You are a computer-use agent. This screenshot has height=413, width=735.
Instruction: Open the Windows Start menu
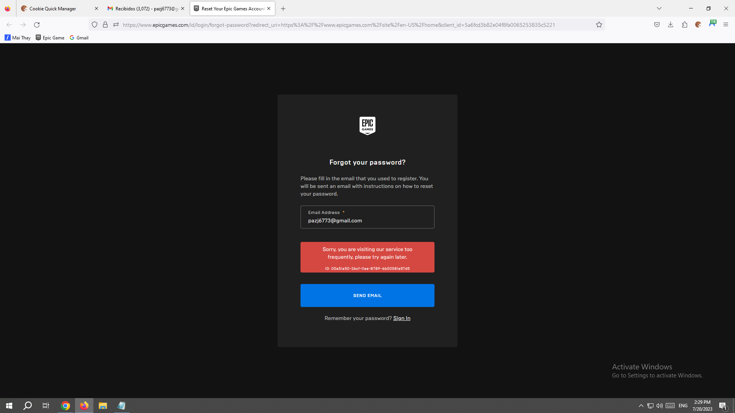pyautogui.click(x=9, y=406)
